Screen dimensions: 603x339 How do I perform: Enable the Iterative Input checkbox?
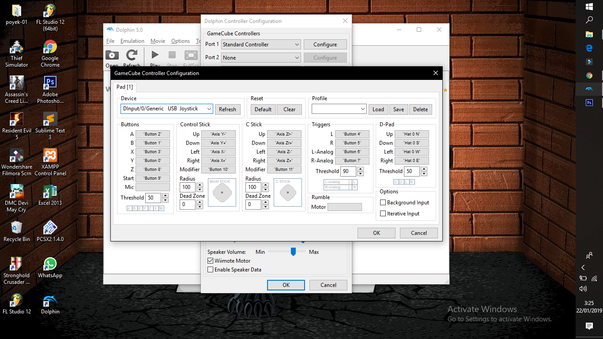coord(383,214)
